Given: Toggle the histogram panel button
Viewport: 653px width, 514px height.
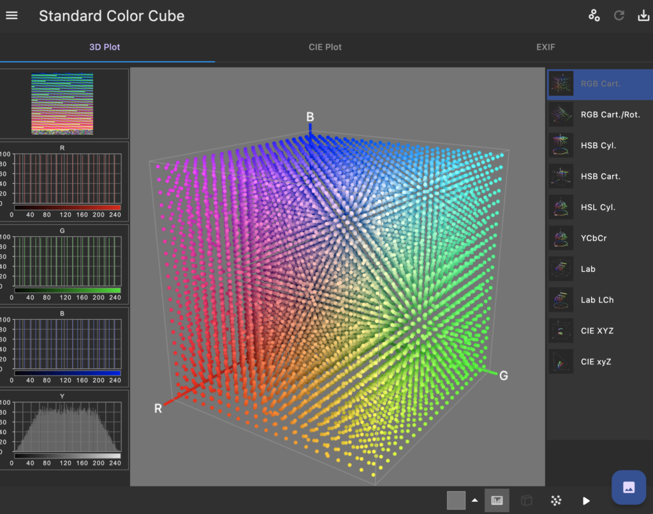Looking at the screenshot, I should point(497,501).
